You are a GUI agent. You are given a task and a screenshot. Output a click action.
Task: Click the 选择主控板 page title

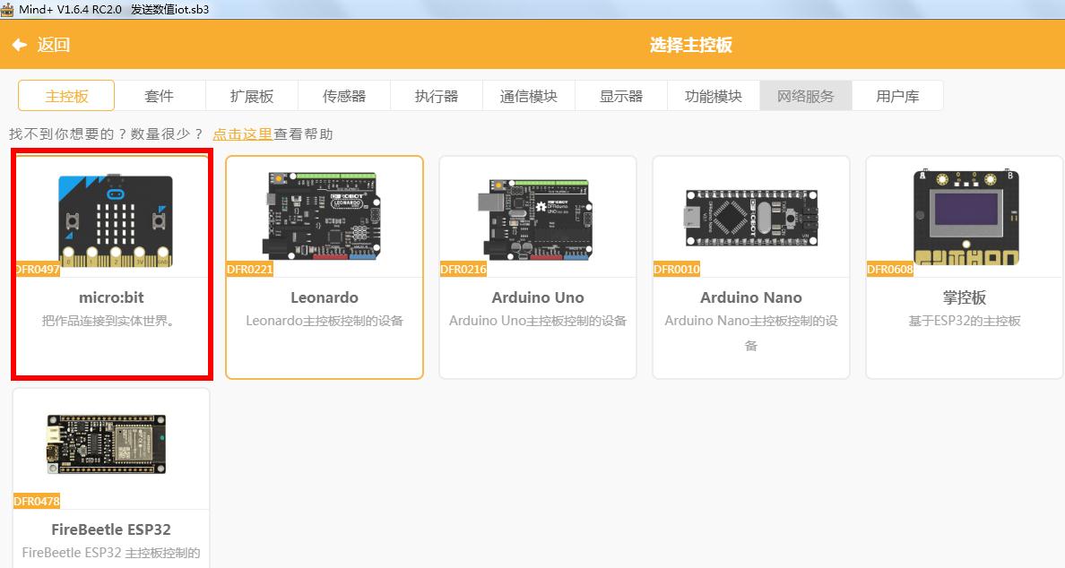pos(691,45)
